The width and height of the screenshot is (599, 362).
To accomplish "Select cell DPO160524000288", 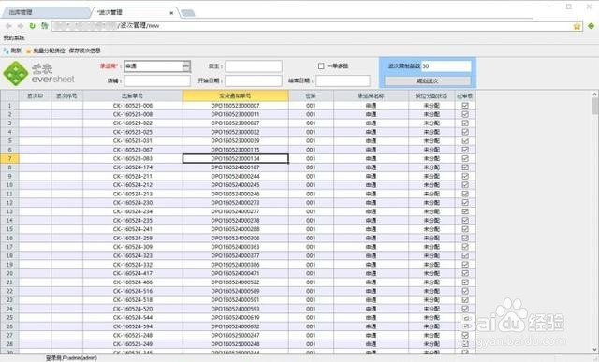I will (x=235, y=229).
